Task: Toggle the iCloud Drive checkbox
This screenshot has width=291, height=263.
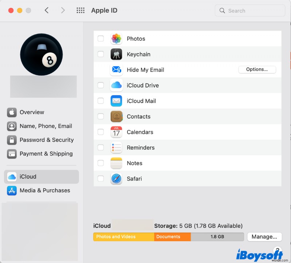Action: 101,85
